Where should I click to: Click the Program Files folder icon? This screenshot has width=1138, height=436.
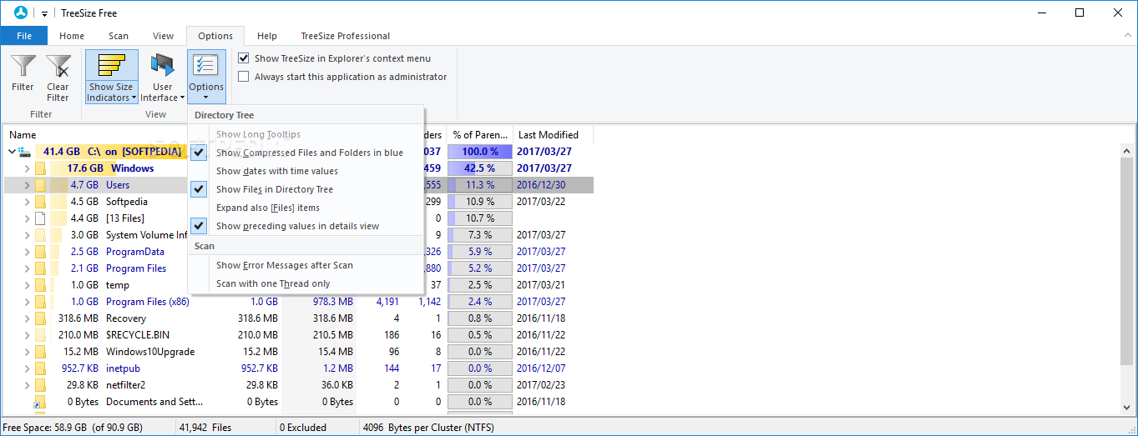(39, 268)
